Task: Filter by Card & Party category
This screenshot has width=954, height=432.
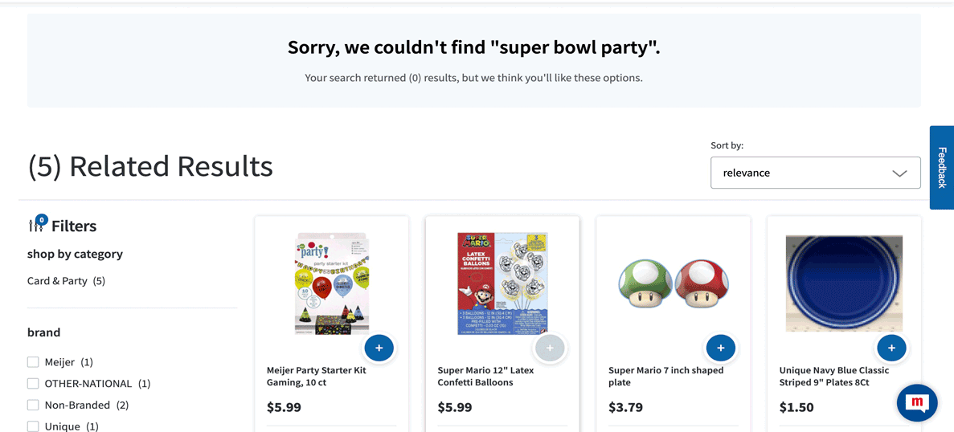Action: pyautogui.click(x=66, y=281)
